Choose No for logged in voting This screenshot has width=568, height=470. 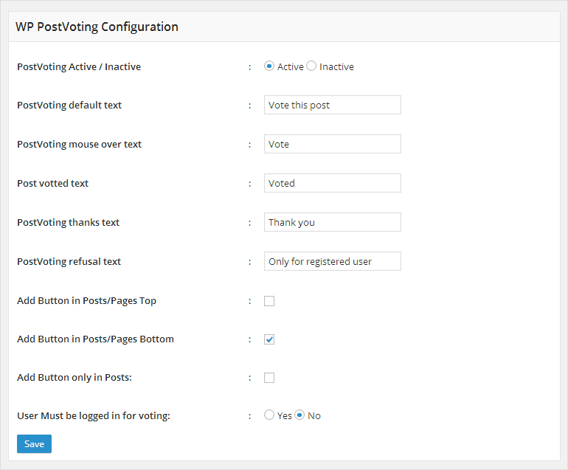pyautogui.click(x=299, y=415)
